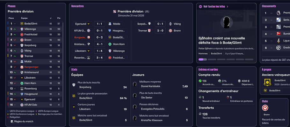290x127 pixels.
Task: Click the Eredivisie logo in Classements
Action: pos(278,48)
